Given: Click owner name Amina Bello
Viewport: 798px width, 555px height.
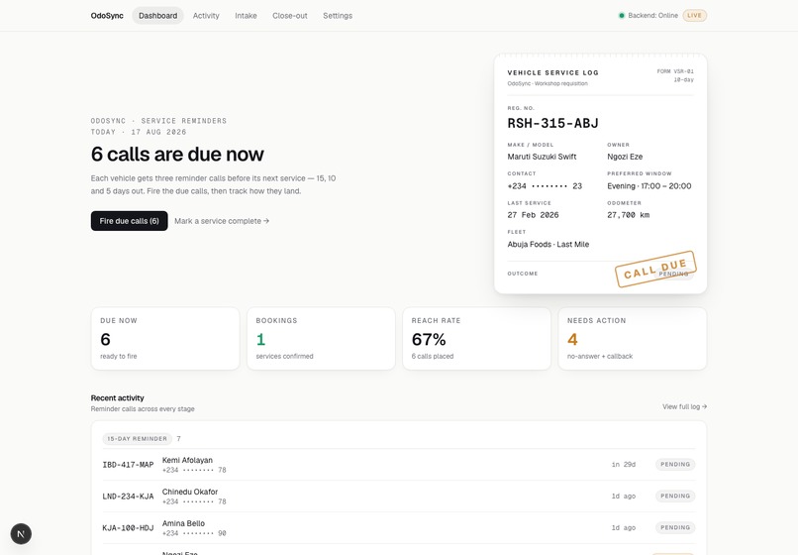Looking at the screenshot, I should 183,523.
